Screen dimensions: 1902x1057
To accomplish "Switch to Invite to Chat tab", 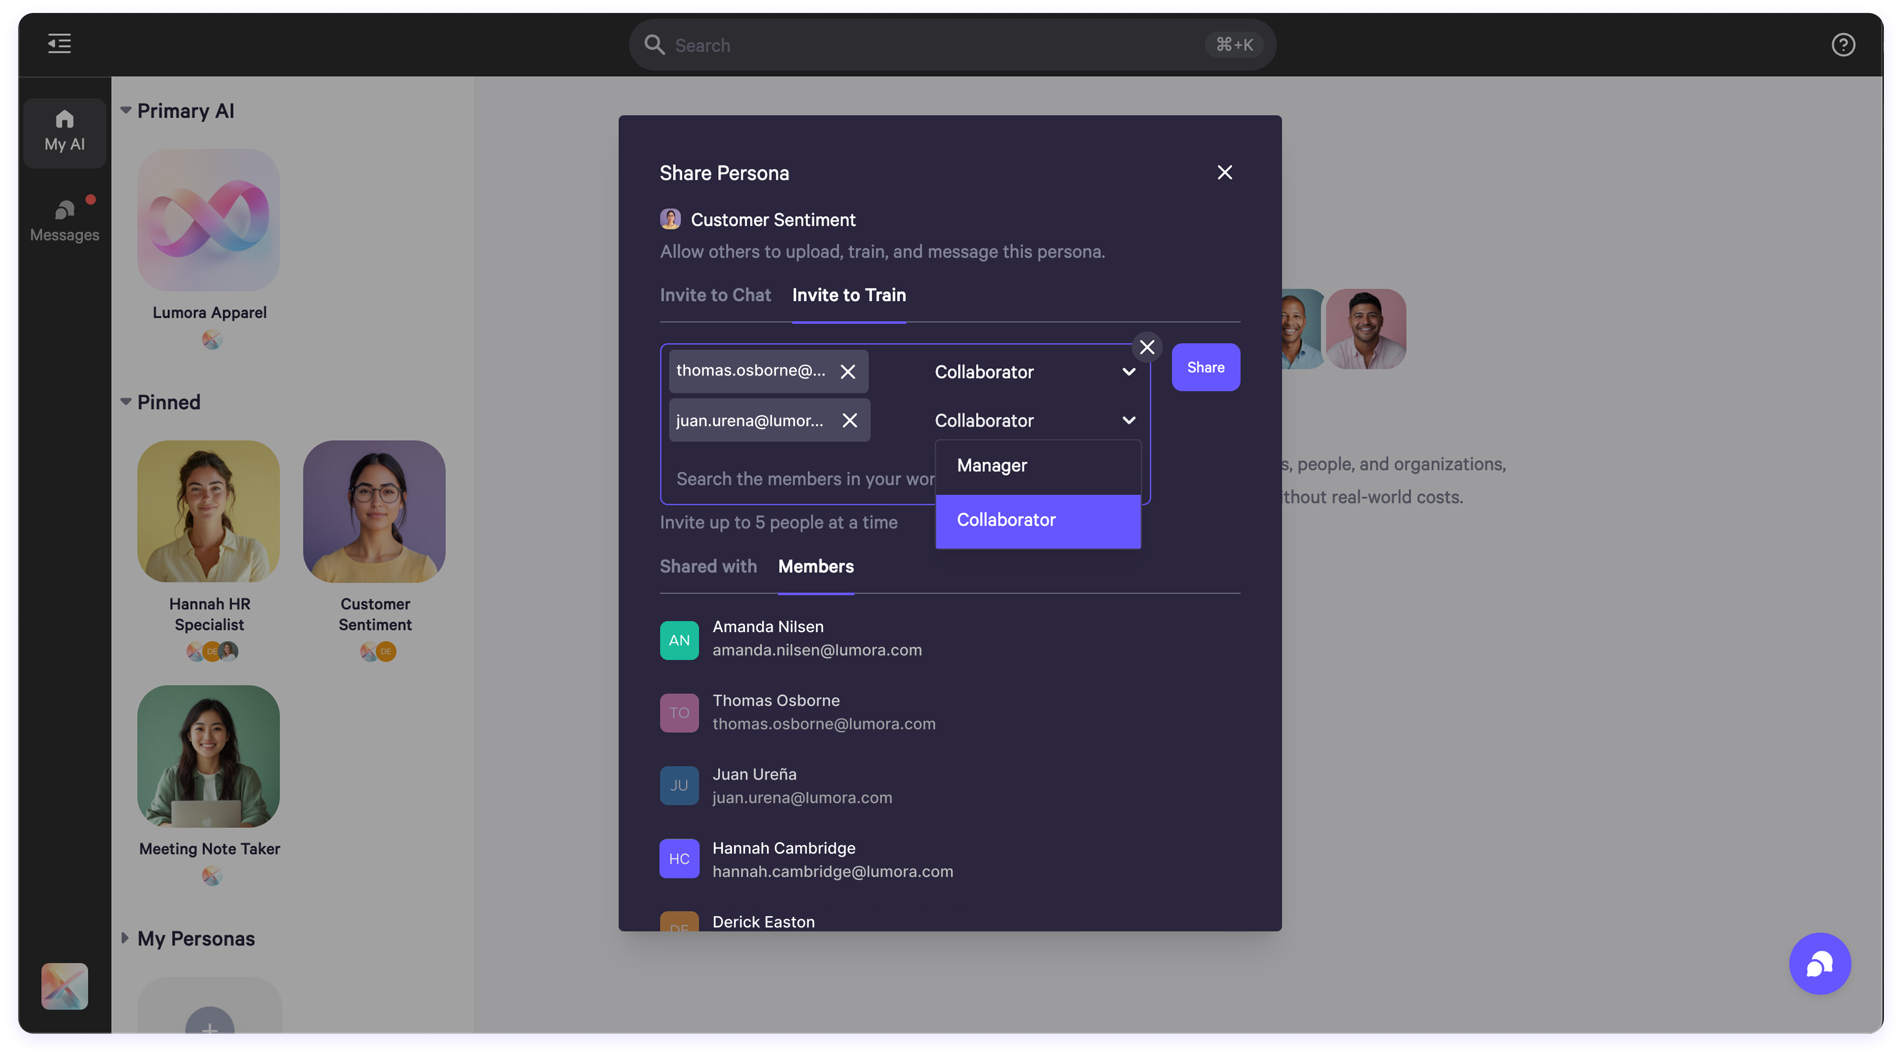I will coord(715,295).
